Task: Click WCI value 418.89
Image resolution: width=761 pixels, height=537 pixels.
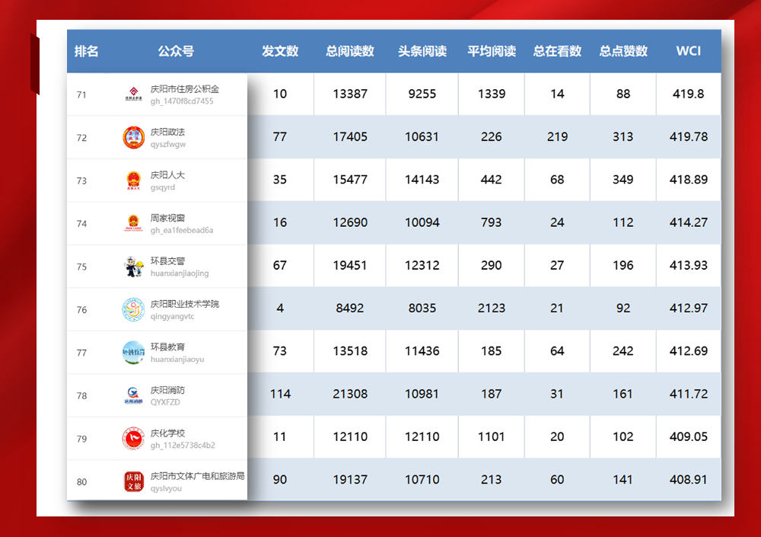Action: 688,179
